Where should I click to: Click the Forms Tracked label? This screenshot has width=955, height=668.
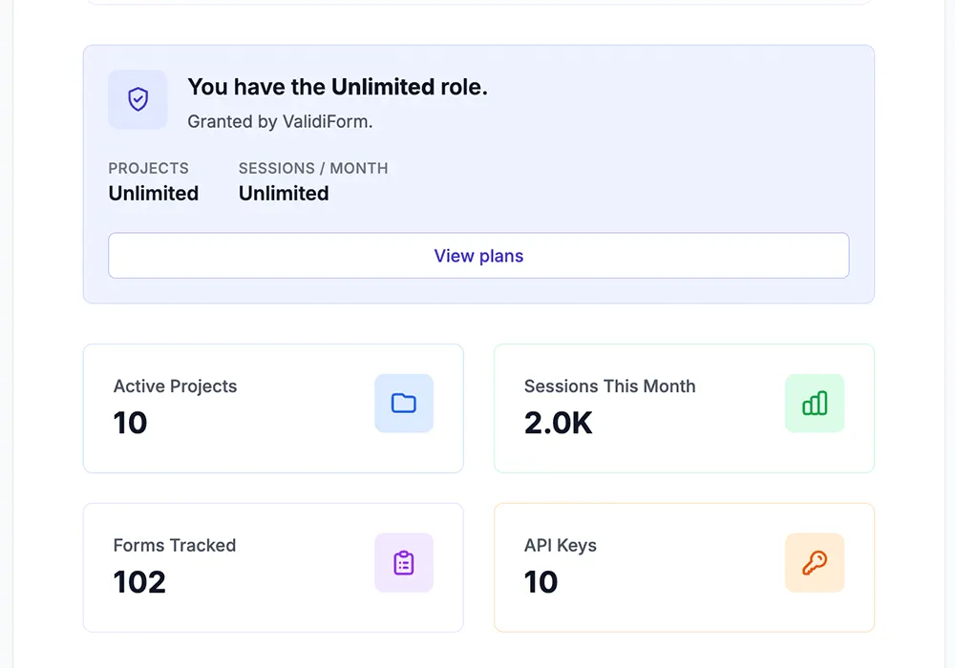click(174, 545)
